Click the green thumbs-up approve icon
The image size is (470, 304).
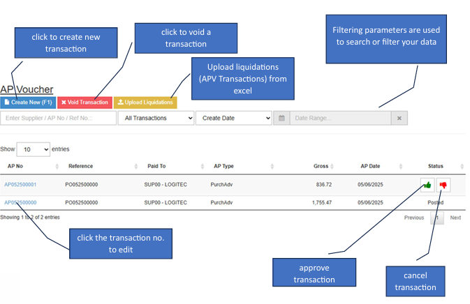pyautogui.click(x=426, y=185)
